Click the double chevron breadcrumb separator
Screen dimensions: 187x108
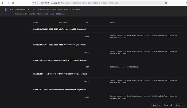(28, 10)
